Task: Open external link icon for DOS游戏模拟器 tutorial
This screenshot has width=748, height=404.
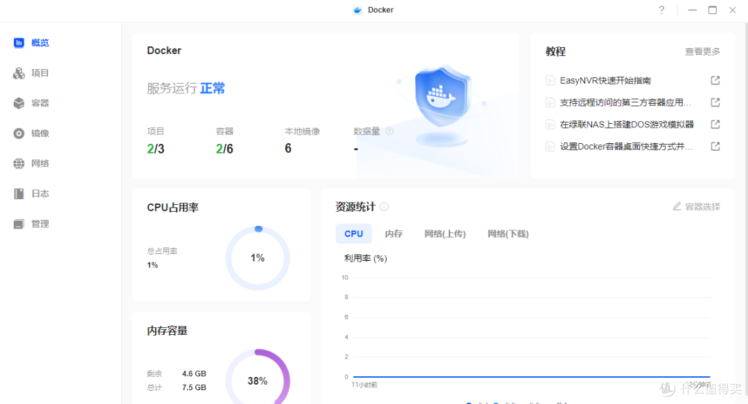Action: [715, 124]
